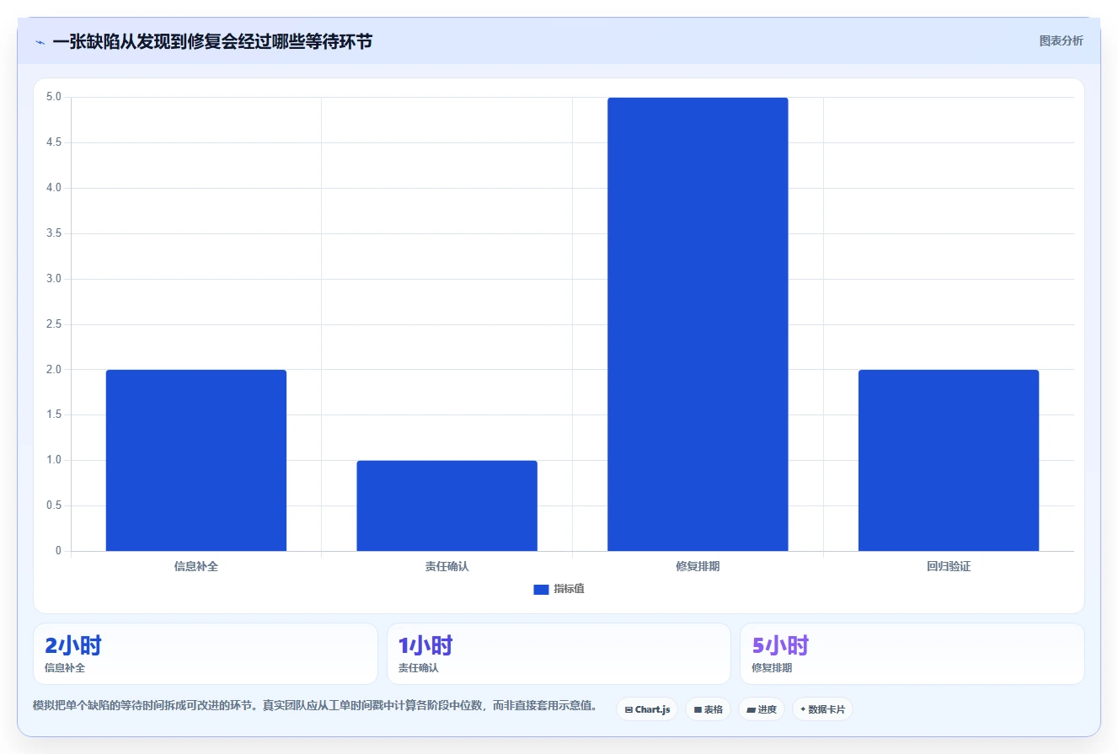The image size is (1118, 754).
Task: Click the 信息补全 x-axis label
Action: point(196,567)
